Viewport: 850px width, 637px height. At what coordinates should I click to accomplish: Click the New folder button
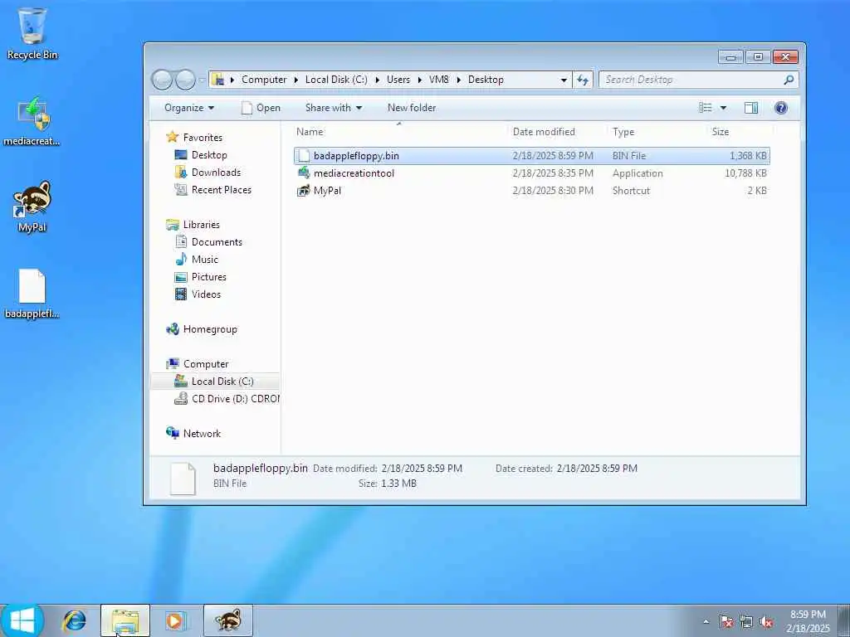[412, 108]
